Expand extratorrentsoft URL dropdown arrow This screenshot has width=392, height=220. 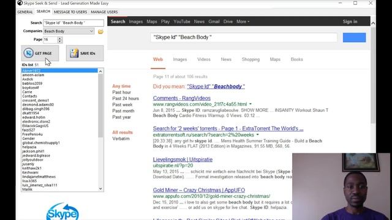pos(257,134)
